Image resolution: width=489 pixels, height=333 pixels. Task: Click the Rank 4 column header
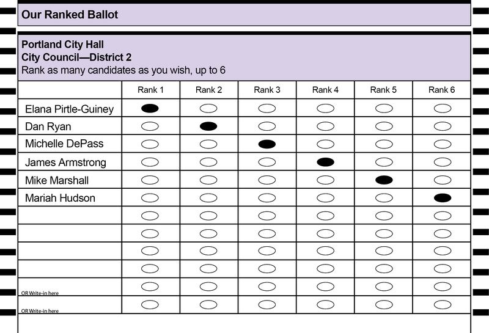point(325,90)
